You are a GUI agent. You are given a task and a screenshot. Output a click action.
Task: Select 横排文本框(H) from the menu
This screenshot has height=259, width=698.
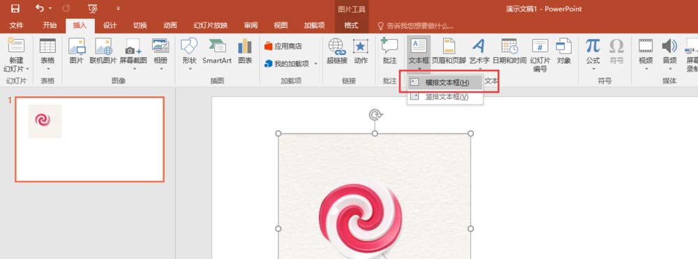click(x=445, y=83)
